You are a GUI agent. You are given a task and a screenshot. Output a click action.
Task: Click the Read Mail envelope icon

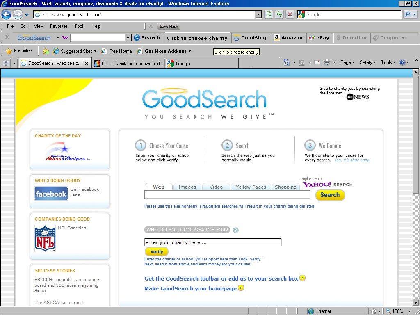click(317, 63)
